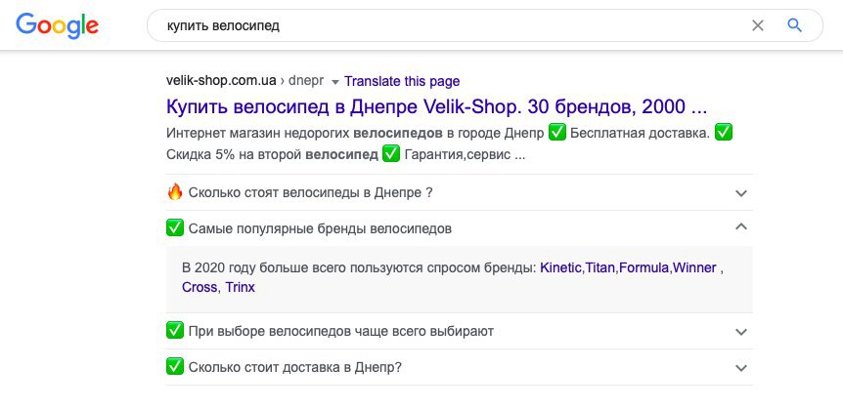Clear the search query with X
Image resolution: width=843 pixels, height=409 pixels.
pos(758,25)
